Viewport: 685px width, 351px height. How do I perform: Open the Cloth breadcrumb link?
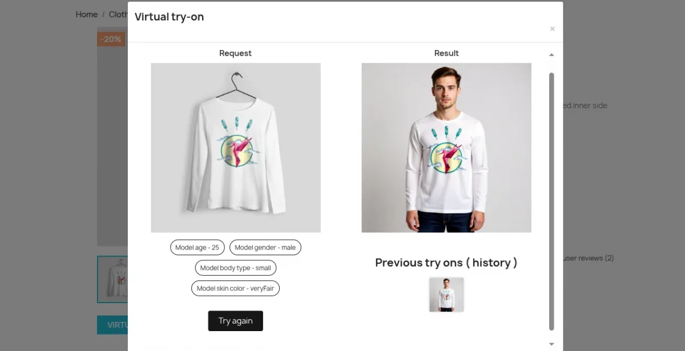click(x=118, y=14)
